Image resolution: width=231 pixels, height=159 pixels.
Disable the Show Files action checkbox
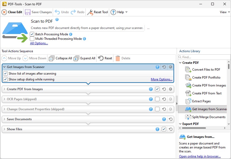[x=164, y=129]
